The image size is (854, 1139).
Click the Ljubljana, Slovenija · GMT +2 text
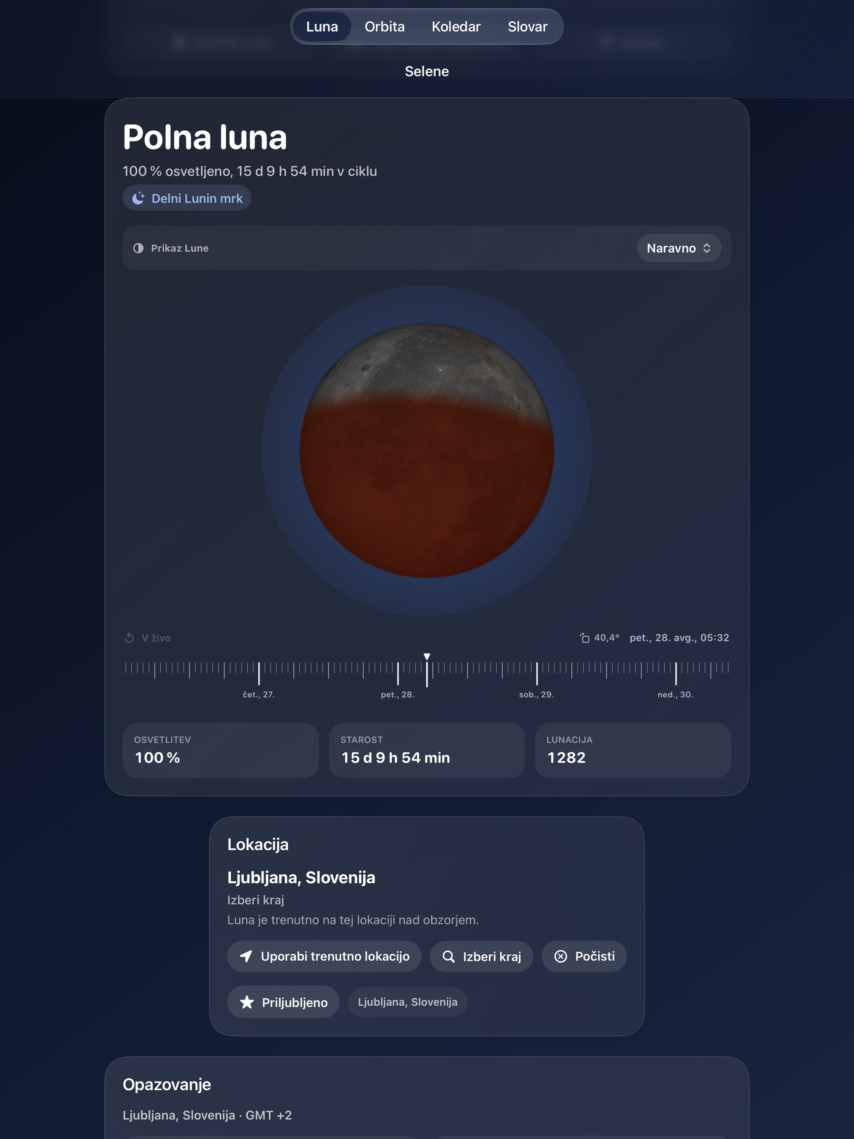(207, 1115)
